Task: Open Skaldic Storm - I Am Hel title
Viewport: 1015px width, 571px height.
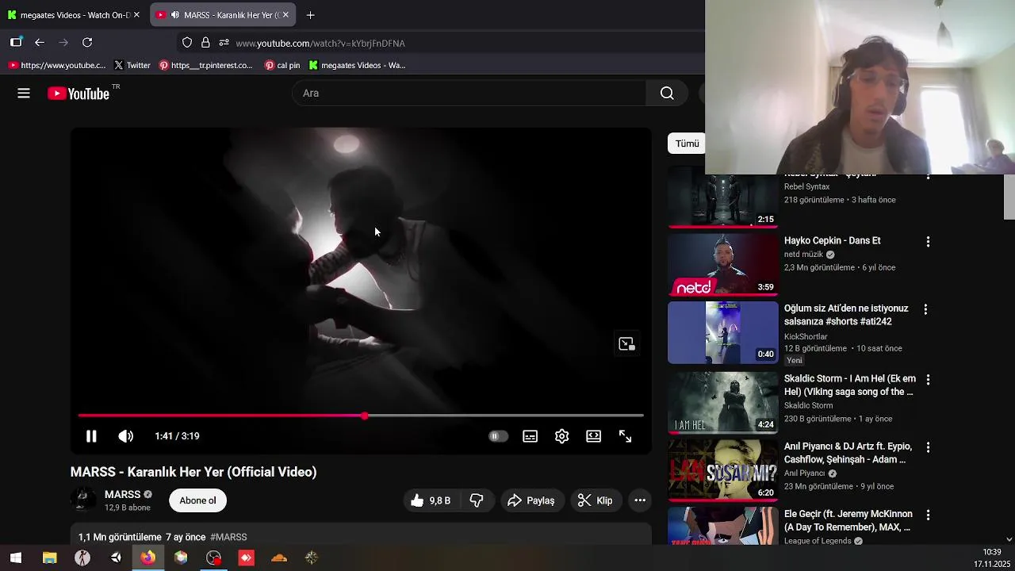Action: coord(850,385)
